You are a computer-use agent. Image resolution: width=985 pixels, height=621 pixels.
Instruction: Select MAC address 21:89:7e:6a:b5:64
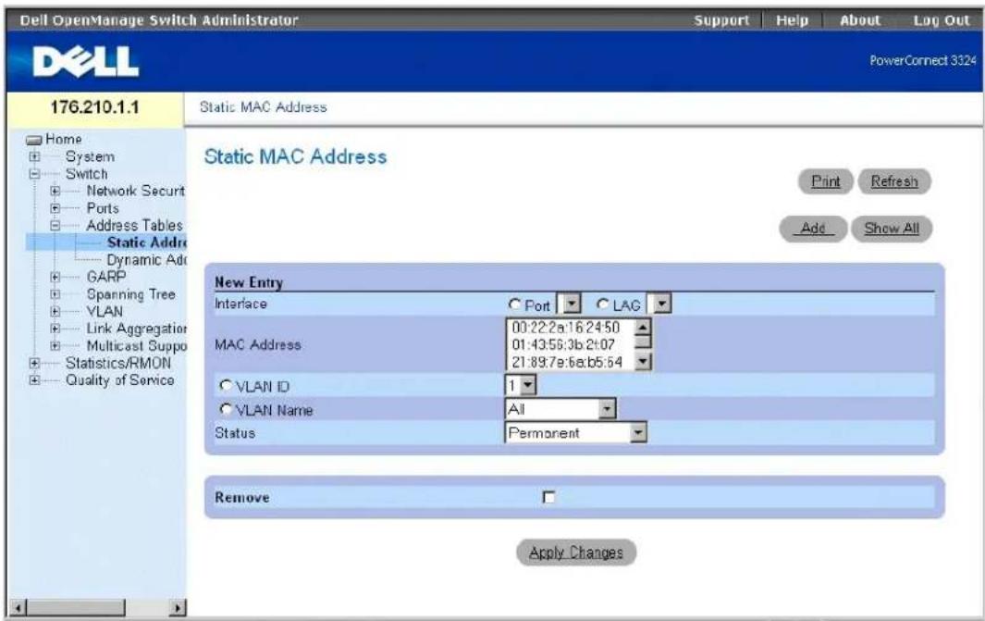tap(567, 362)
